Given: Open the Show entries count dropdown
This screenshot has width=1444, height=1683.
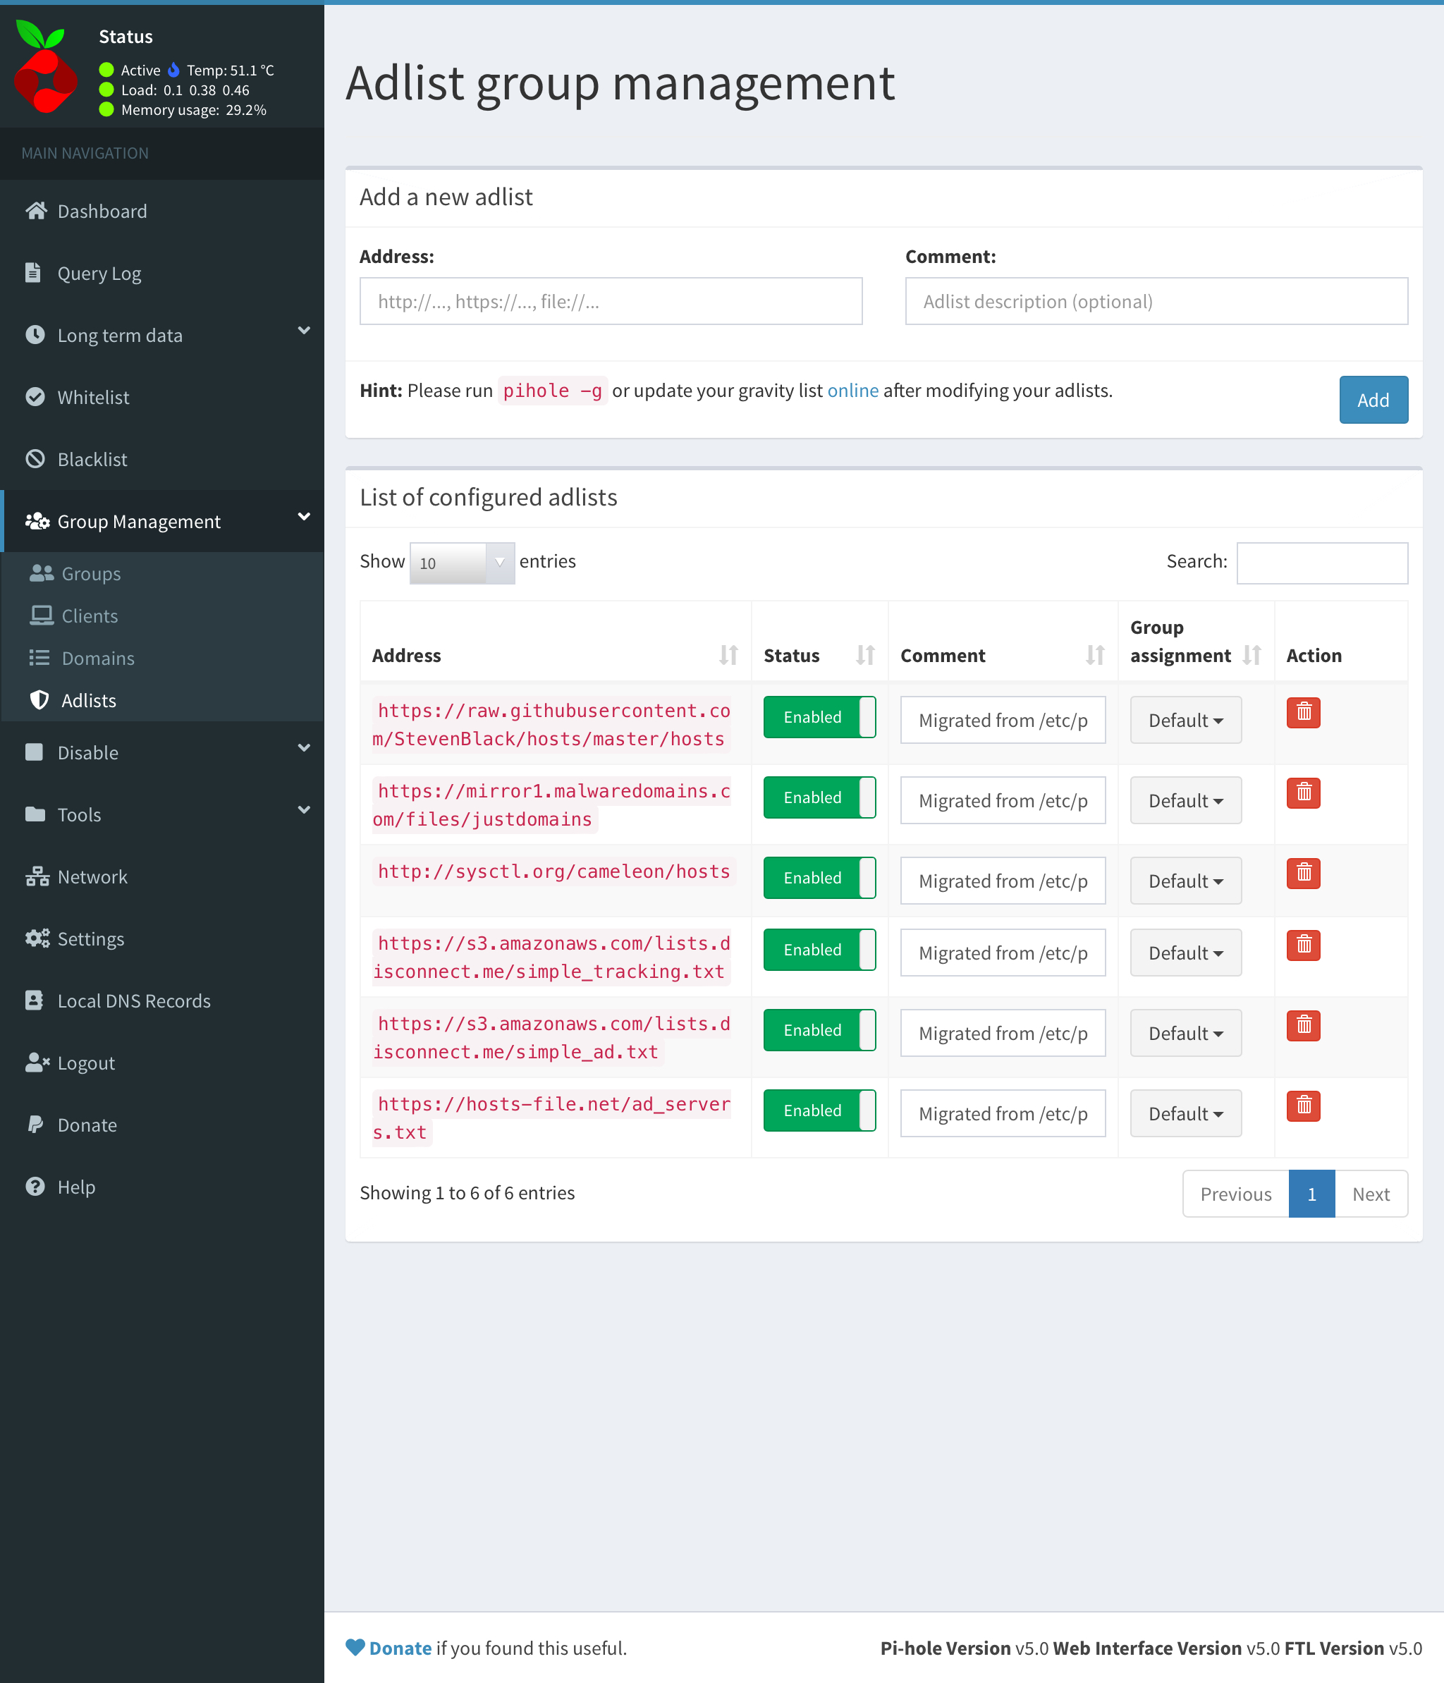Looking at the screenshot, I should point(461,563).
